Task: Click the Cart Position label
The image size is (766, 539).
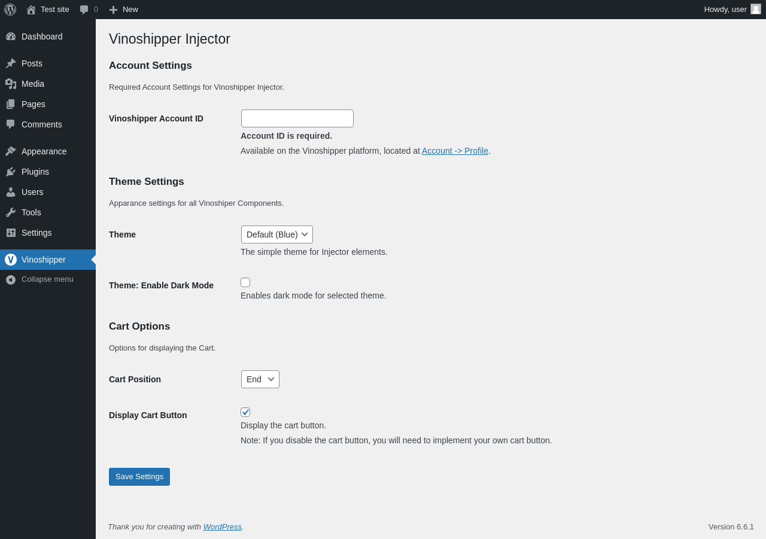Action: (135, 379)
